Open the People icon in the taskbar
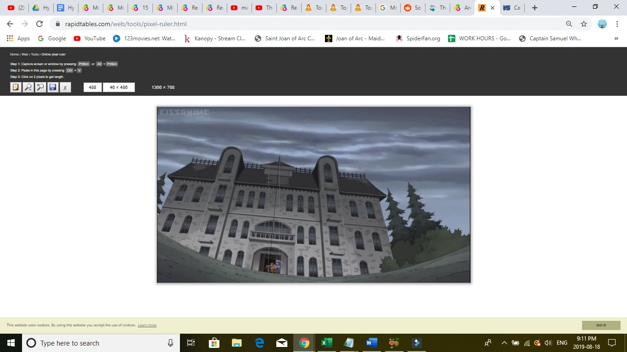Viewport: 627px width, 352px height. tap(488, 343)
